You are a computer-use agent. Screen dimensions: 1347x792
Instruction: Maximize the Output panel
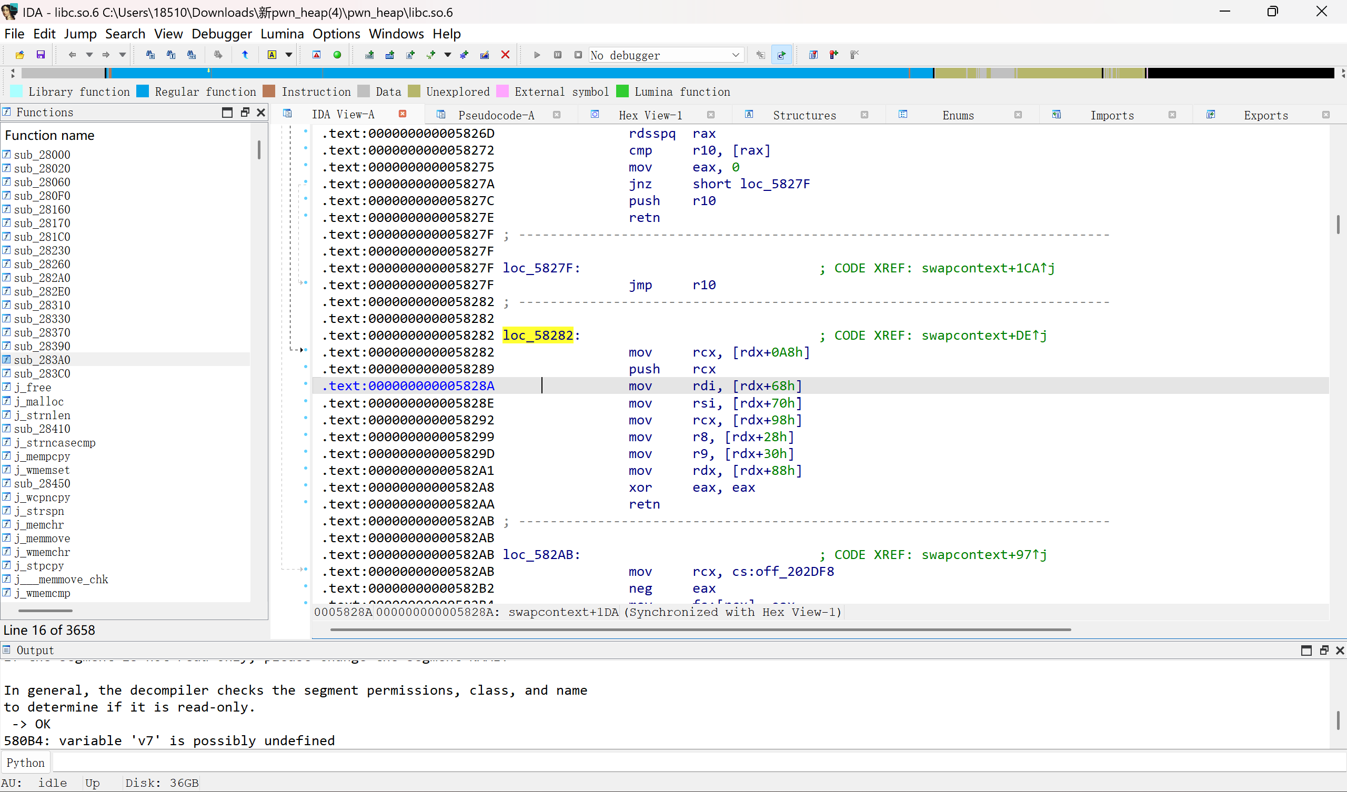1306,651
